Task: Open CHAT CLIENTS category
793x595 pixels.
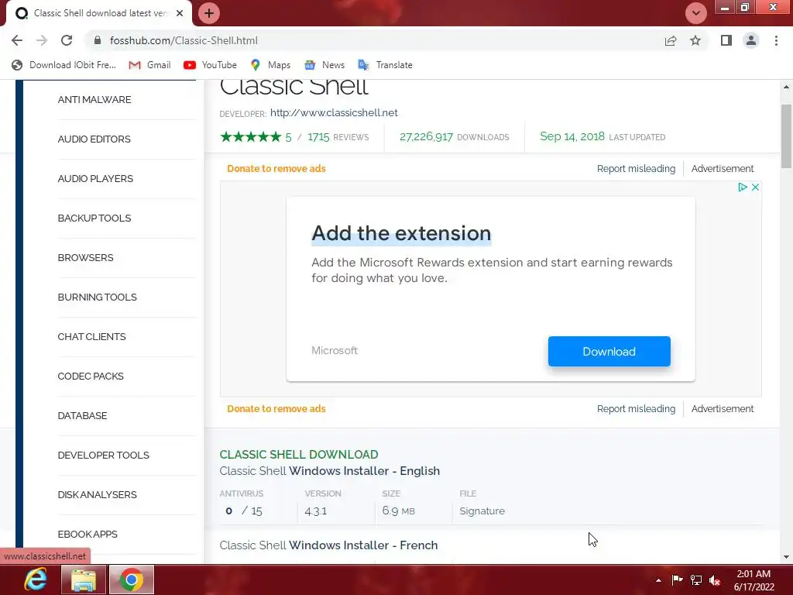Action: click(x=91, y=336)
